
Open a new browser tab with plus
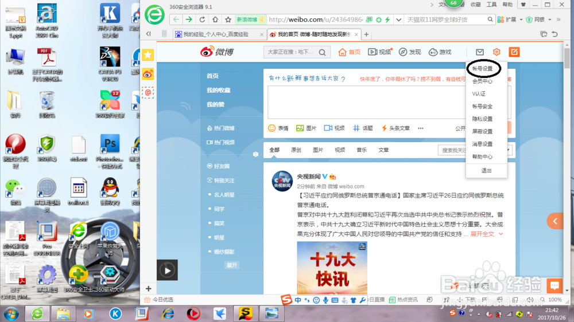point(366,34)
